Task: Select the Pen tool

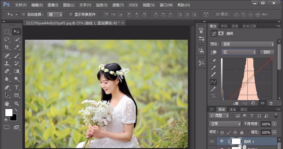Action: point(7,87)
